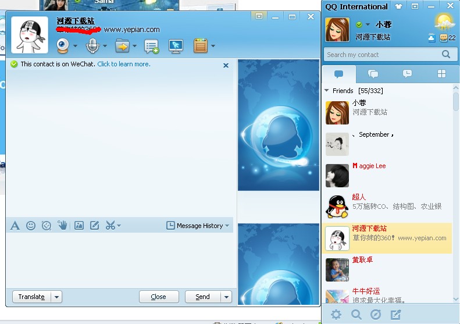The height and width of the screenshot is (324, 460).
Task: Select contact 小蓉 in Friends list
Action: tap(387, 113)
